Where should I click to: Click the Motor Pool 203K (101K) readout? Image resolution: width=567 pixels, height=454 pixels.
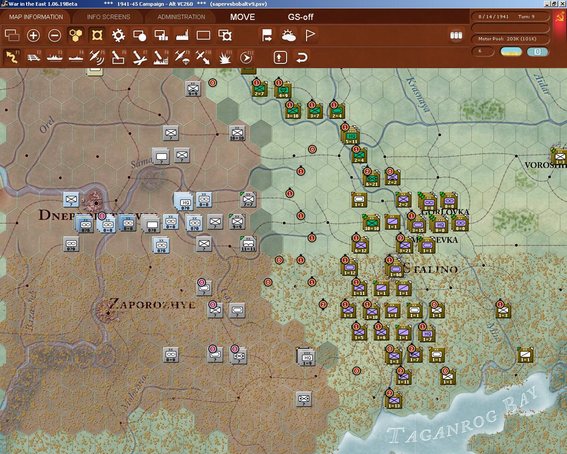coord(510,39)
